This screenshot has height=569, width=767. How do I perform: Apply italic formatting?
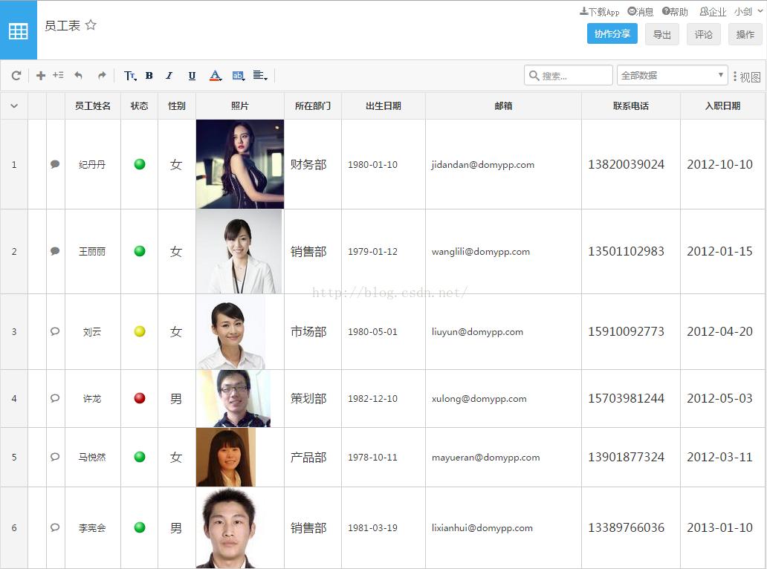coord(169,75)
